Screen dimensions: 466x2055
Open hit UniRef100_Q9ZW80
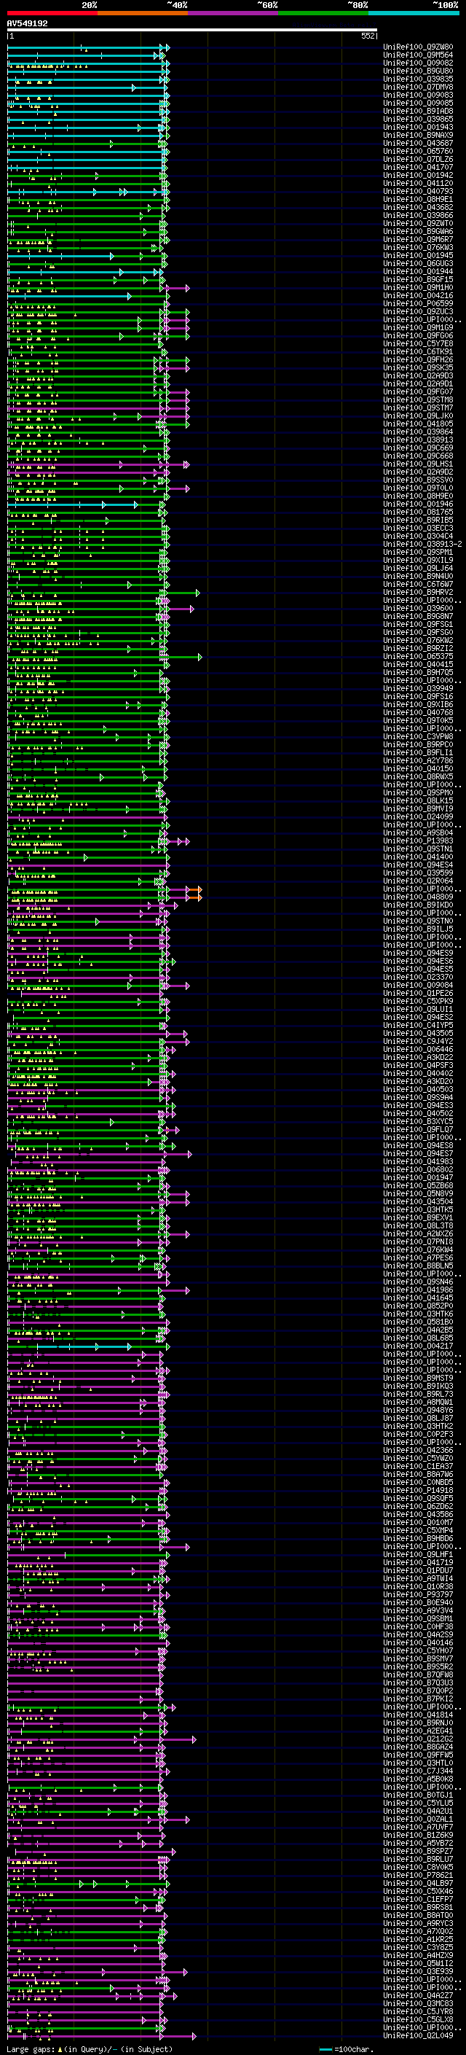point(418,47)
